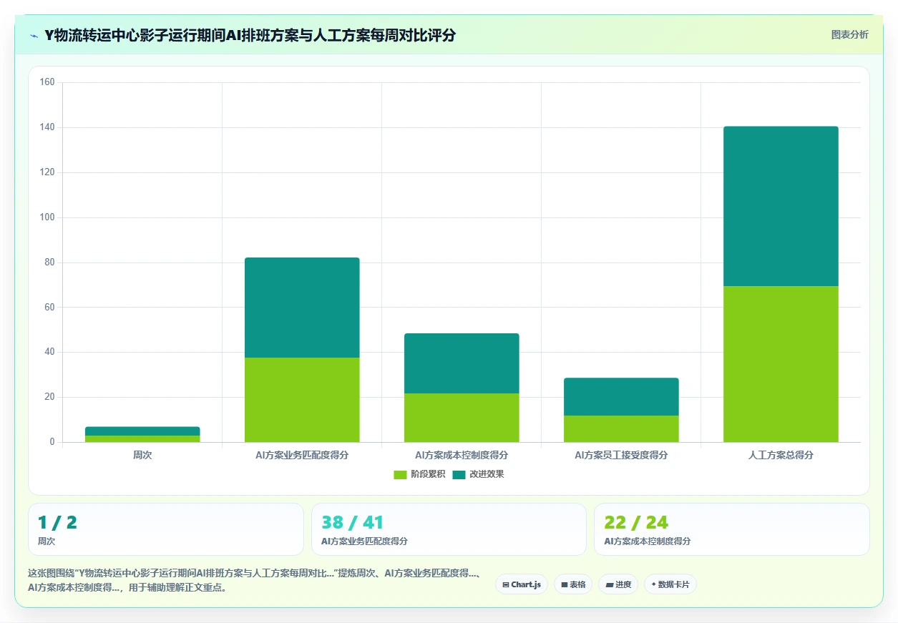Click the 140 y-axis tick label
The width and height of the screenshot is (898, 623).
47,127
